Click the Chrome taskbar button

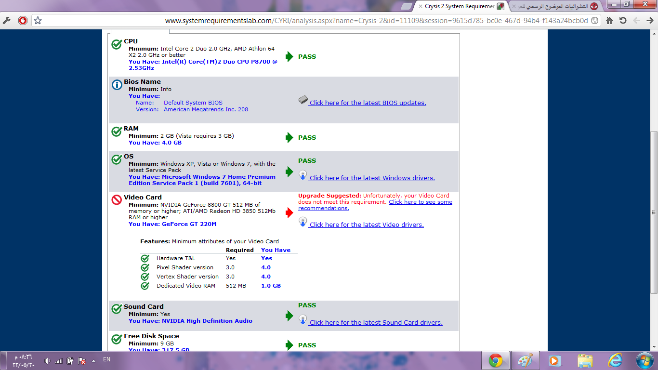coord(495,360)
